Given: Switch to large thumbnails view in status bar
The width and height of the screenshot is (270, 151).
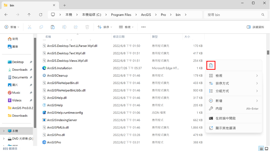Looking at the screenshot, I should tap(266, 148).
